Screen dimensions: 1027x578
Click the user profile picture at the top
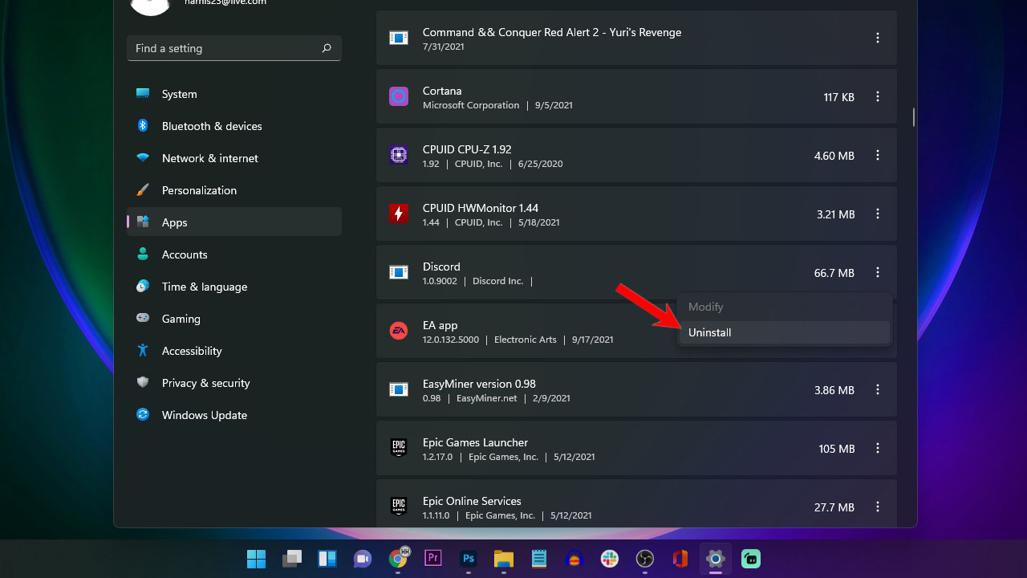pyautogui.click(x=150, y=8)
